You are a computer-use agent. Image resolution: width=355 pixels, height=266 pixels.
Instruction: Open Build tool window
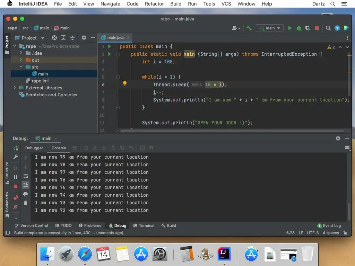pyautogui.click(x=169, y=225)
